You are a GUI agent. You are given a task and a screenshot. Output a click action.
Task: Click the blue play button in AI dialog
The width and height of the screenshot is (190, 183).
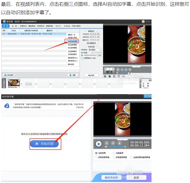[x=99, y=144]
